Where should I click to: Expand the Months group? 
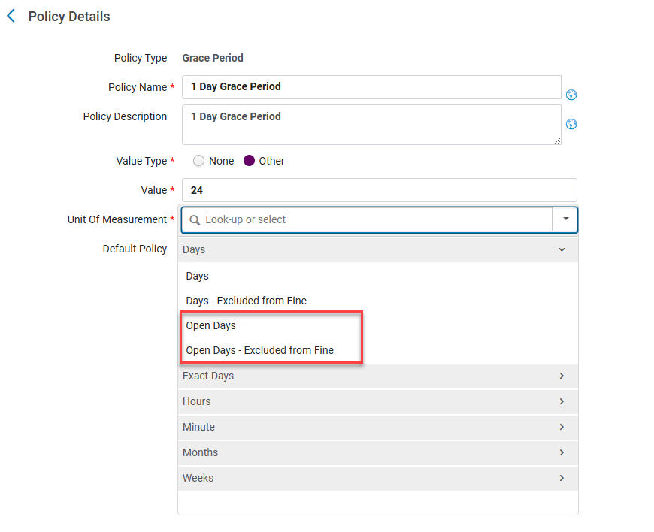pyautogui.click(x=562, y=452)
